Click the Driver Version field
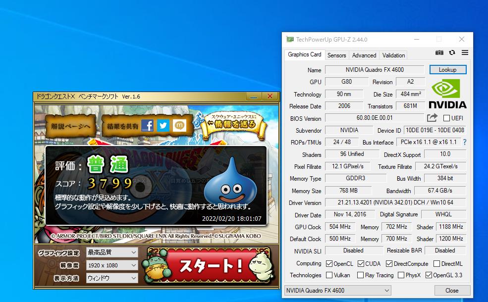 coord(395,202)
